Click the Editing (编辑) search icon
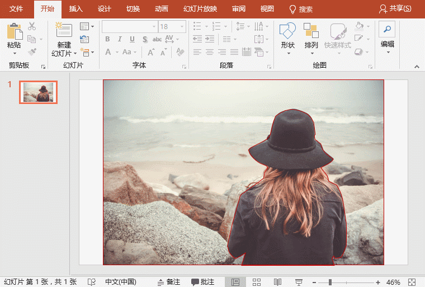The image size is (425, 287). tap(387, 29)
